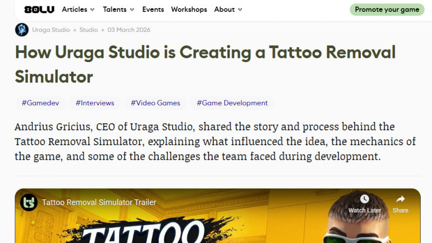
Task: Share the trailer video
Action: (400, 204)
